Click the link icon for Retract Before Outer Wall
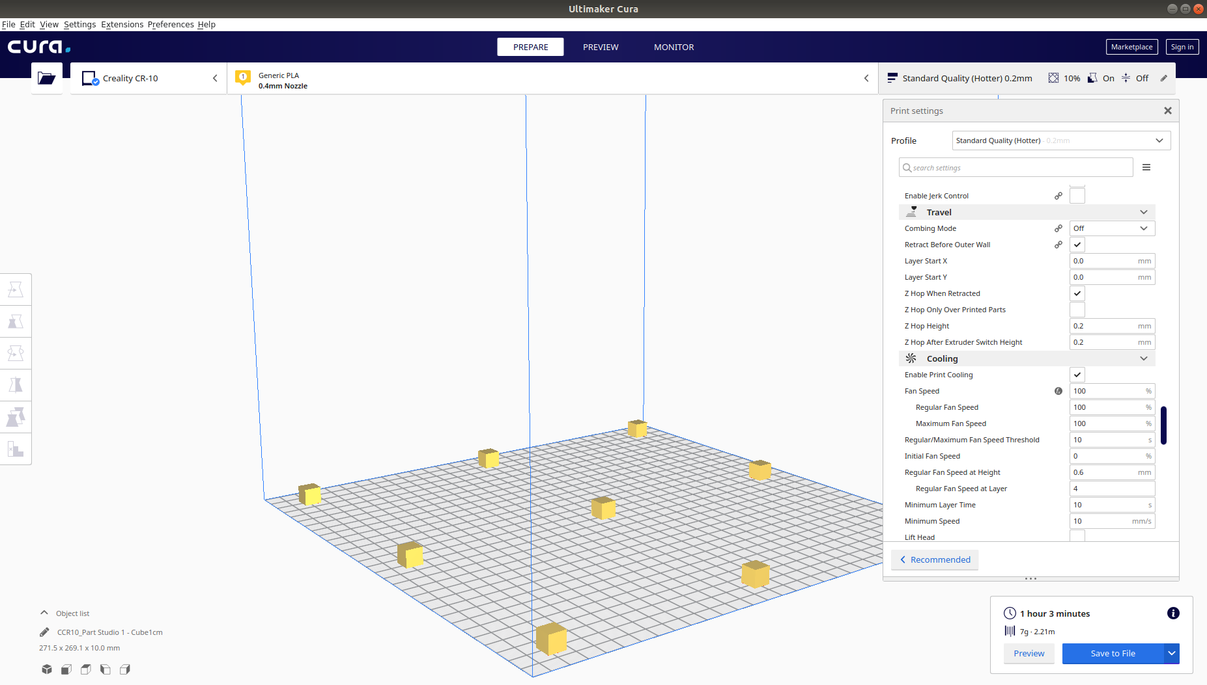The height and width of the screenshot is (685, 1207). point(1058,245)
